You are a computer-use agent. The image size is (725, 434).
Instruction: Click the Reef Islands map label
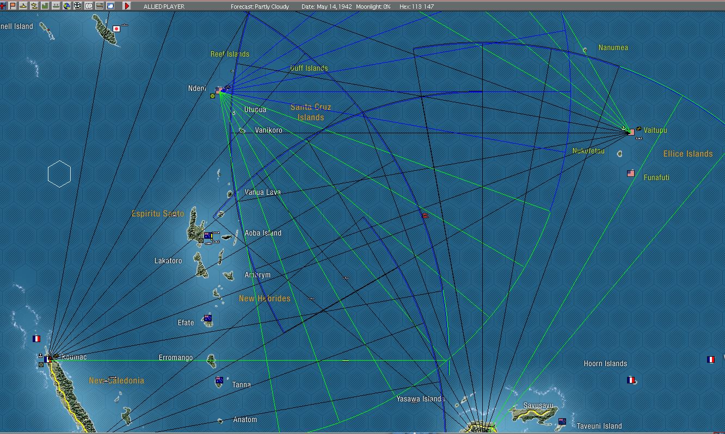click(230, 54)
